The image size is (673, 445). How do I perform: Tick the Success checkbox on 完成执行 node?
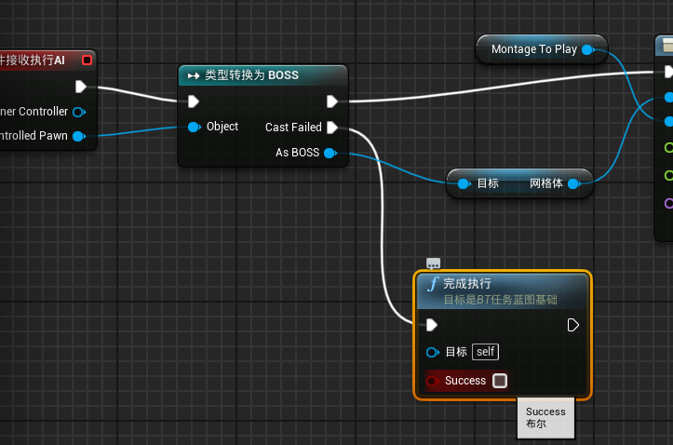(x=500, y=381)
